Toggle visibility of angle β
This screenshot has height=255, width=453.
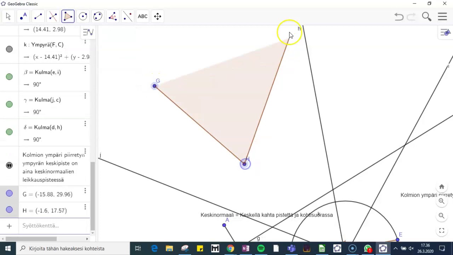[9, 77]
